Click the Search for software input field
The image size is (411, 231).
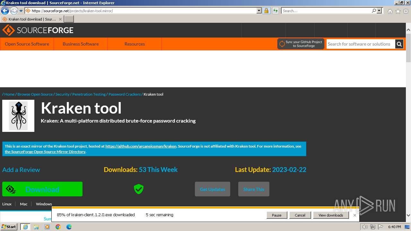pyautogui.click(x=361, y=44)
